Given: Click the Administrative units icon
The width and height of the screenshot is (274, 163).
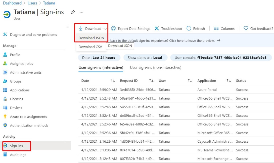Looking at the screenshot, I should (5, 72).
